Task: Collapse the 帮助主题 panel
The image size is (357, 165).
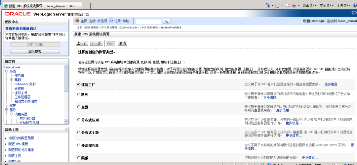Action: [66, 130]
